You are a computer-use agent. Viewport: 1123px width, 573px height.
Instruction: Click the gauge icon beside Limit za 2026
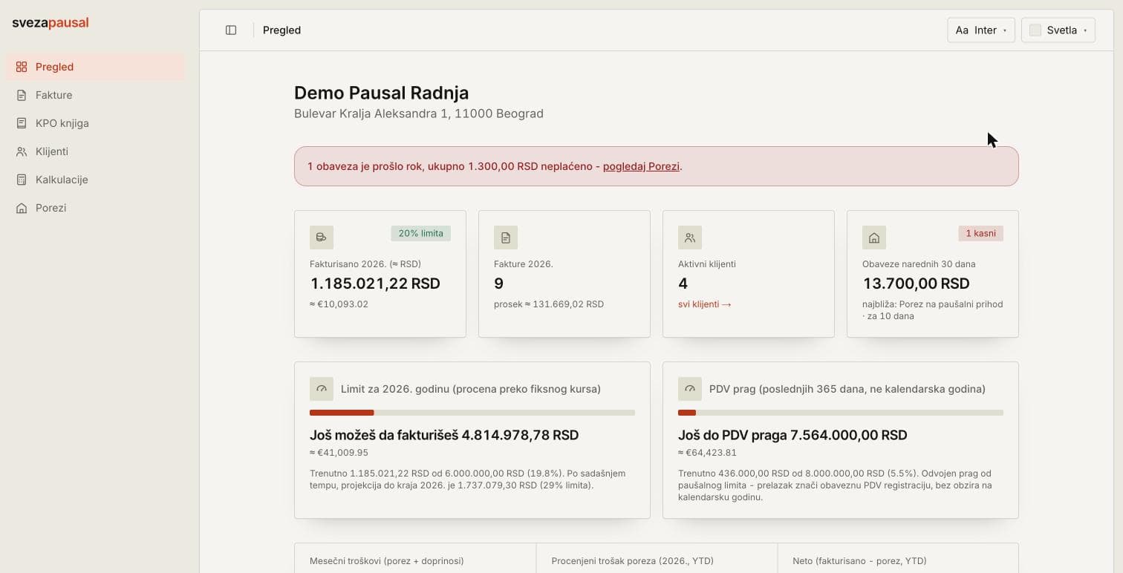coord(322,389)
